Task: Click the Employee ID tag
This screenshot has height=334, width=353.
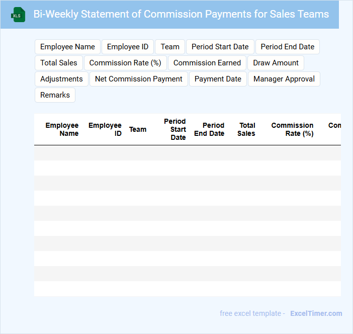Action: (x=128, y=47)
